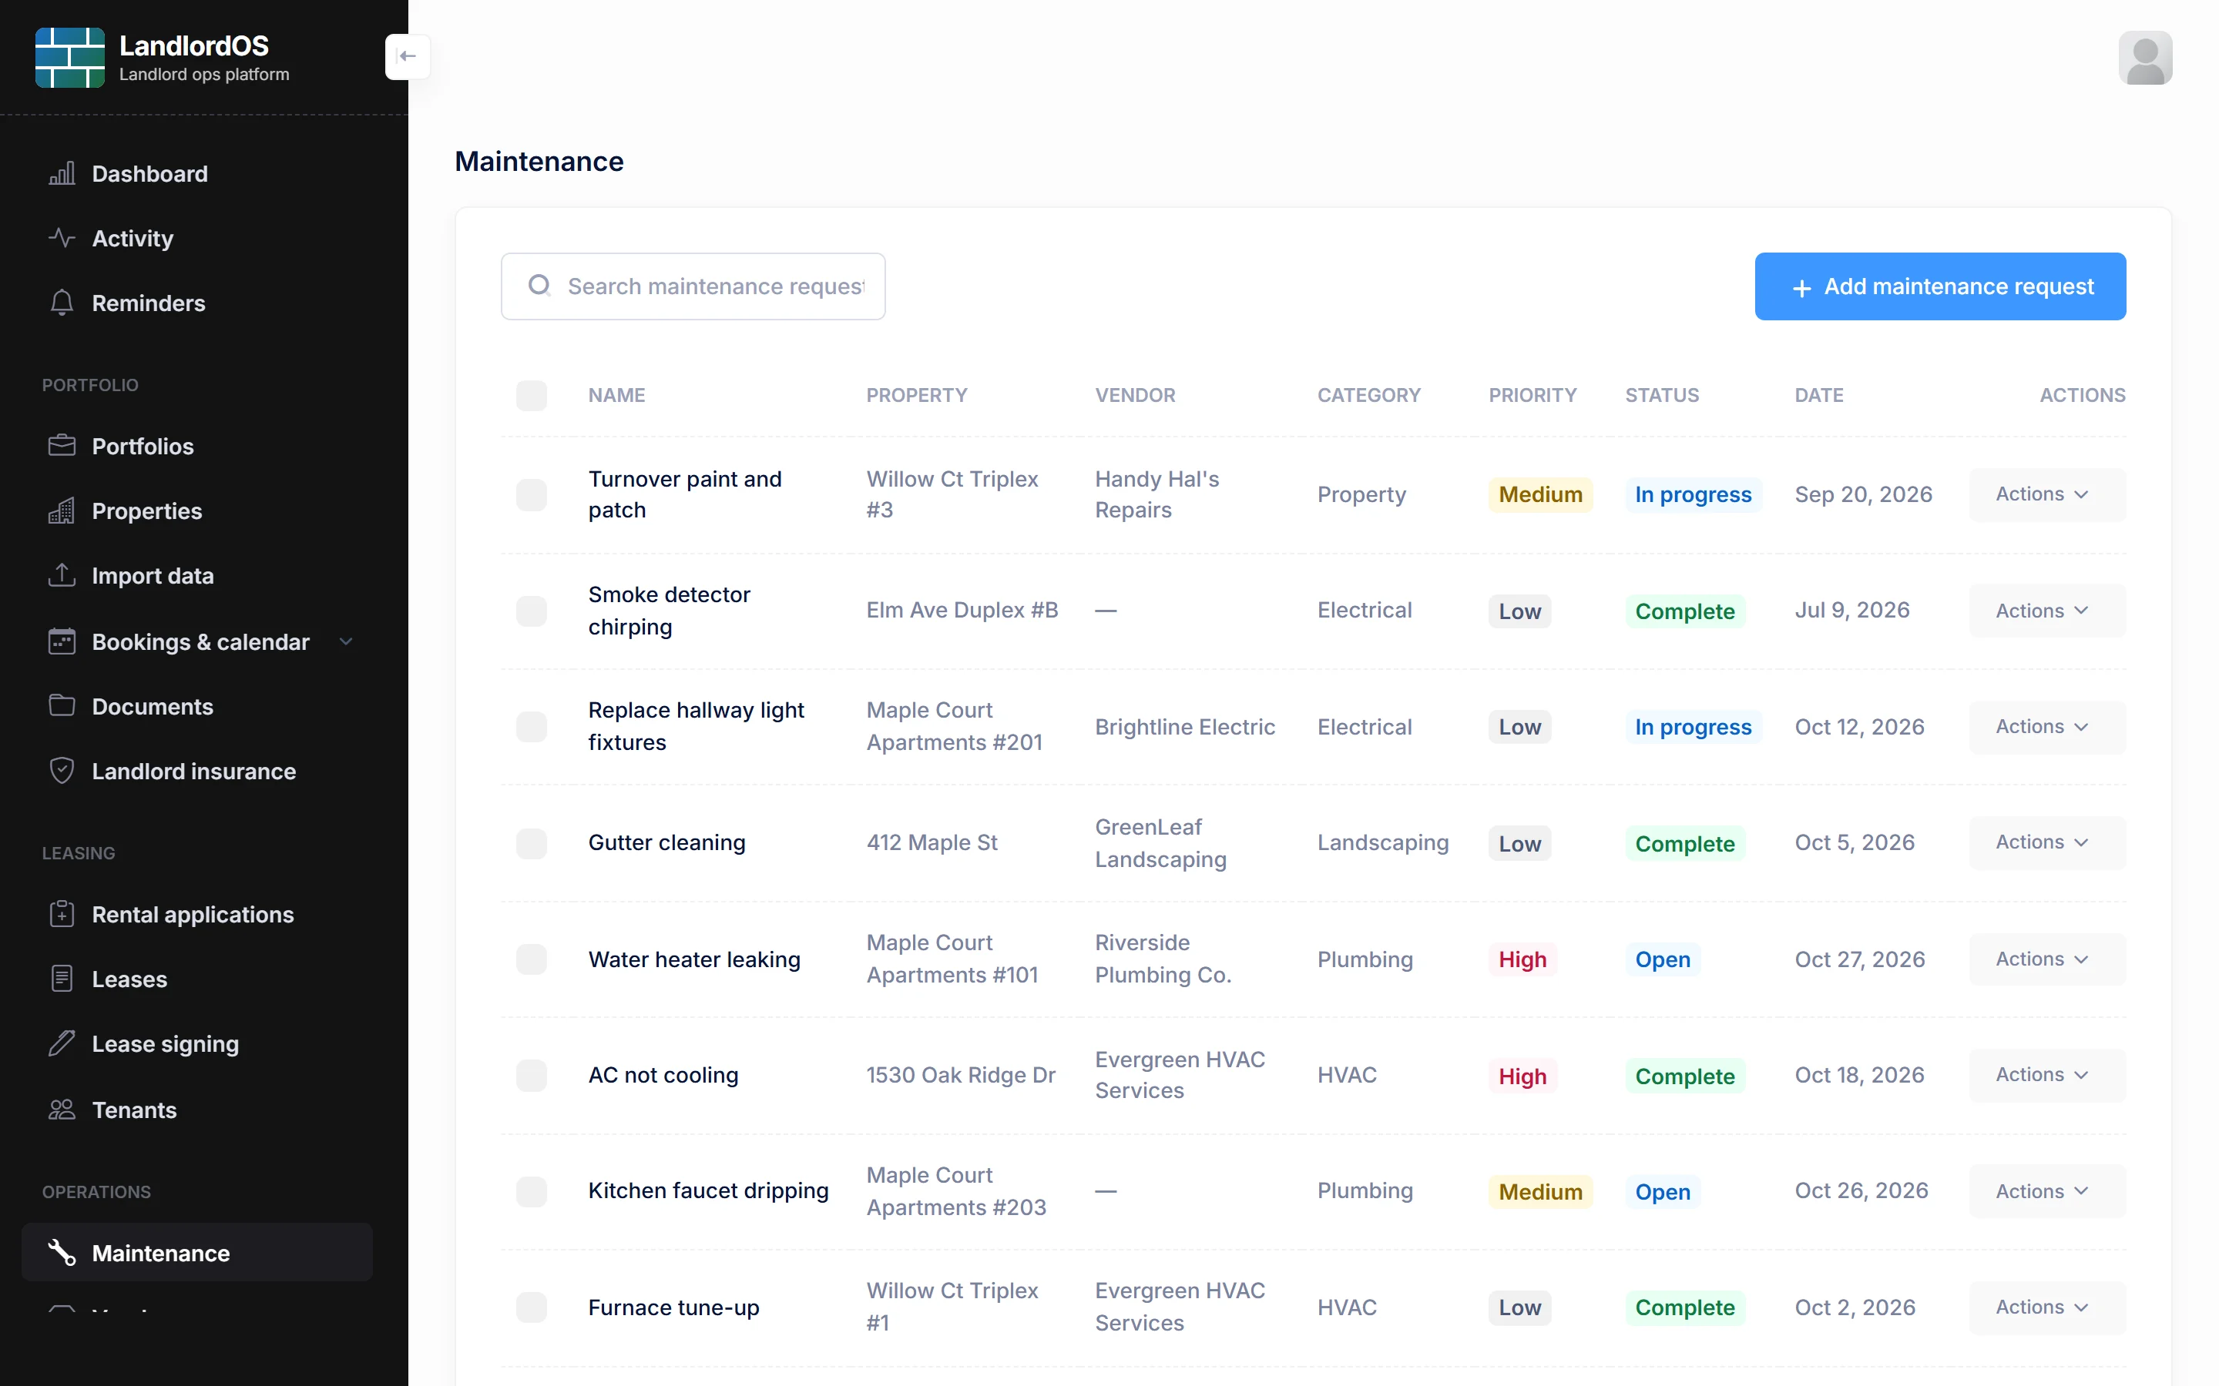
Task: Open Actions menu for Kitchen faucet dripping
Action: 2046,1190
